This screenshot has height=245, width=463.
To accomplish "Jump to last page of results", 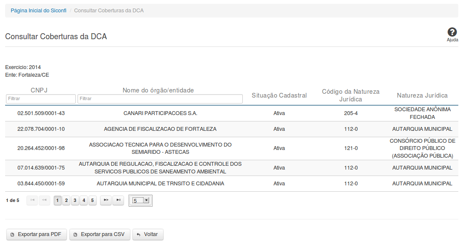I will pyautogui.click(x=118, y=200).
